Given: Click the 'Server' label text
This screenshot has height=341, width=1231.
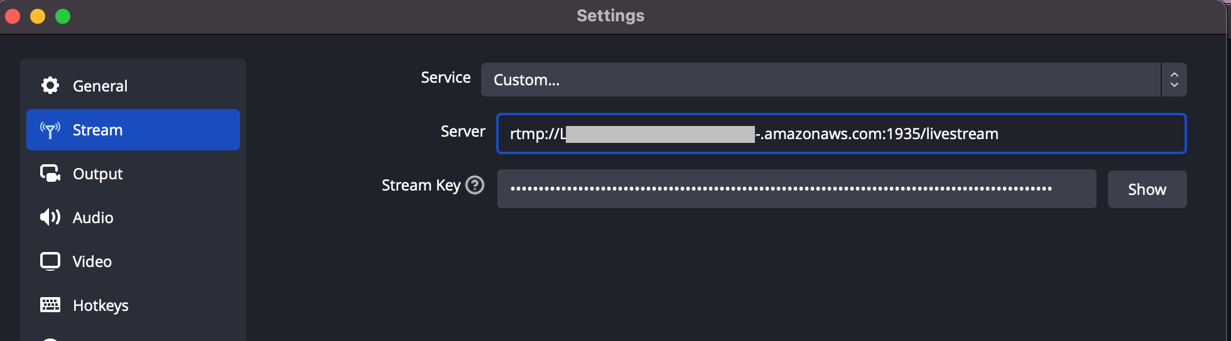Looking at the screenshot, I should pos(463,131).
